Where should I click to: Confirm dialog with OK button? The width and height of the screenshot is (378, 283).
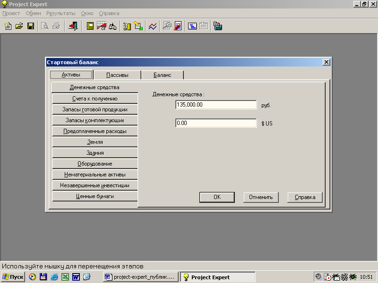coord(217,197)
